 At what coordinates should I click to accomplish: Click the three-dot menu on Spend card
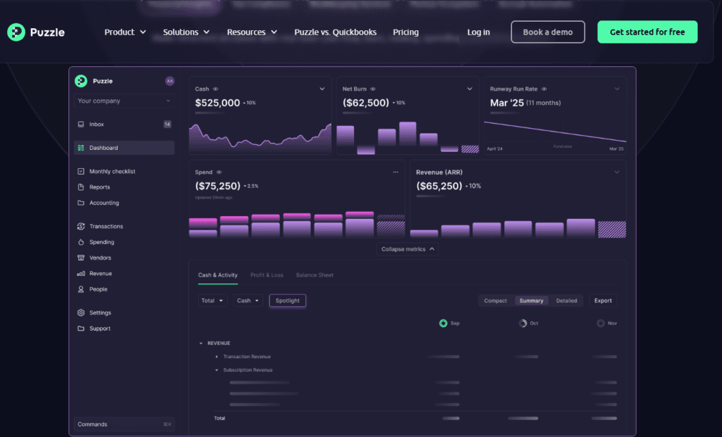[396, 172]
